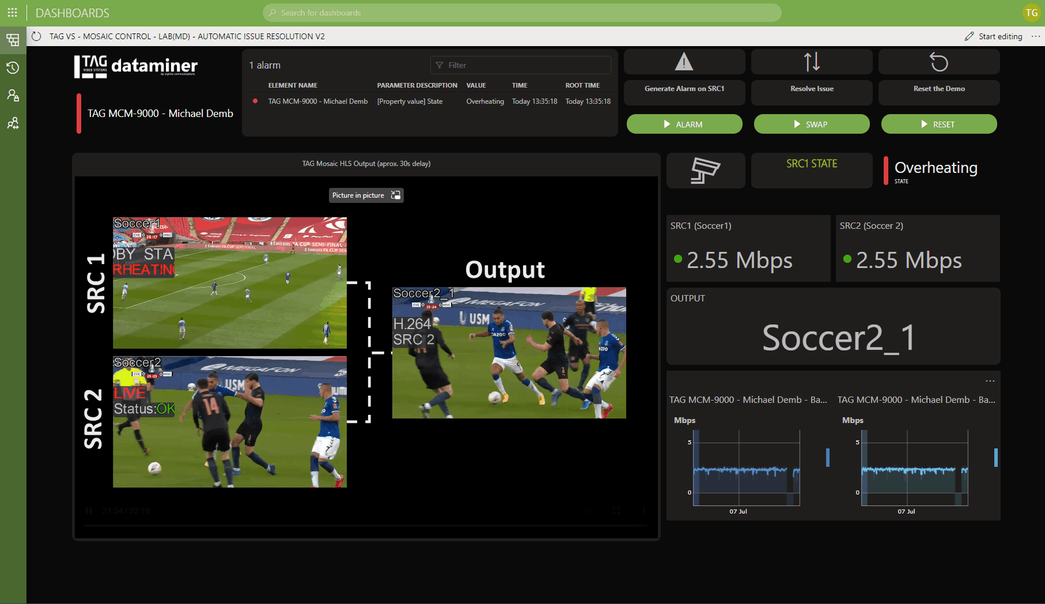The image size is (1045, 604).
Task: Toggle fullscreen on the video player
Action: coord(616,511)
